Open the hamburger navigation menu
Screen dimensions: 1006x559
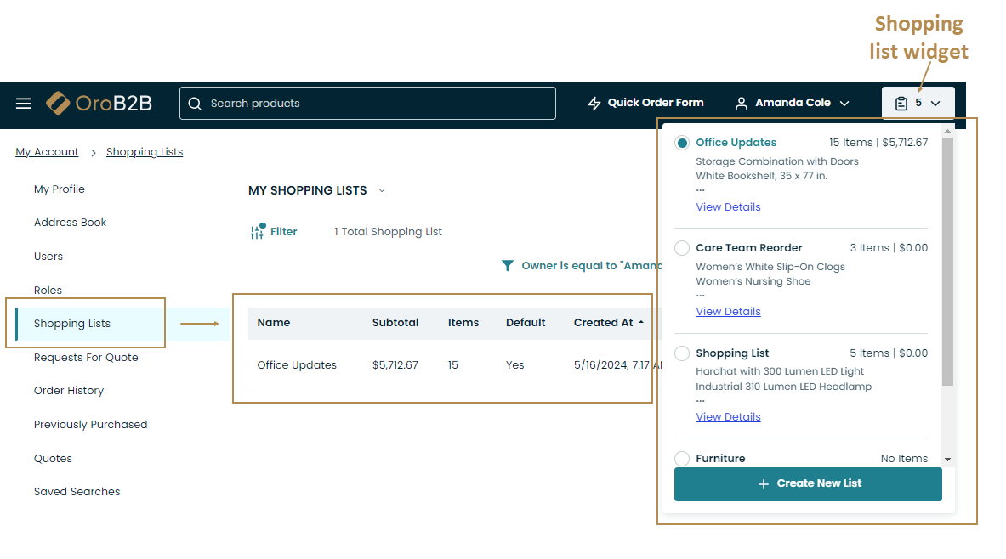[24, 104]
